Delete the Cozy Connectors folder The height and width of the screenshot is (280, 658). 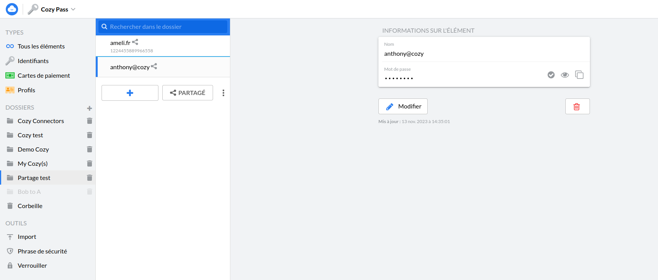pos(90,121)
